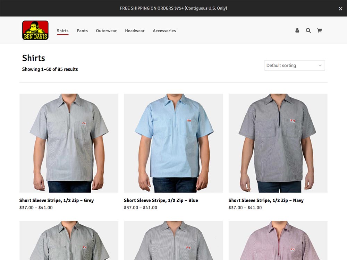
Task: Click the Shirts page heading
Action: coord(34,58)
